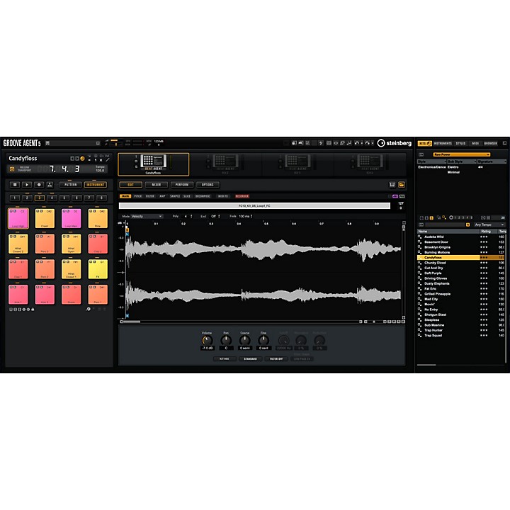The width and height of the screenshot is (510, 510).
Task: Open the Edit page
Action: [x=131, y=185]
